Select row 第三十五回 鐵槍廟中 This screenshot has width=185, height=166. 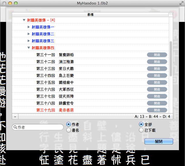(x=90, y=82)
